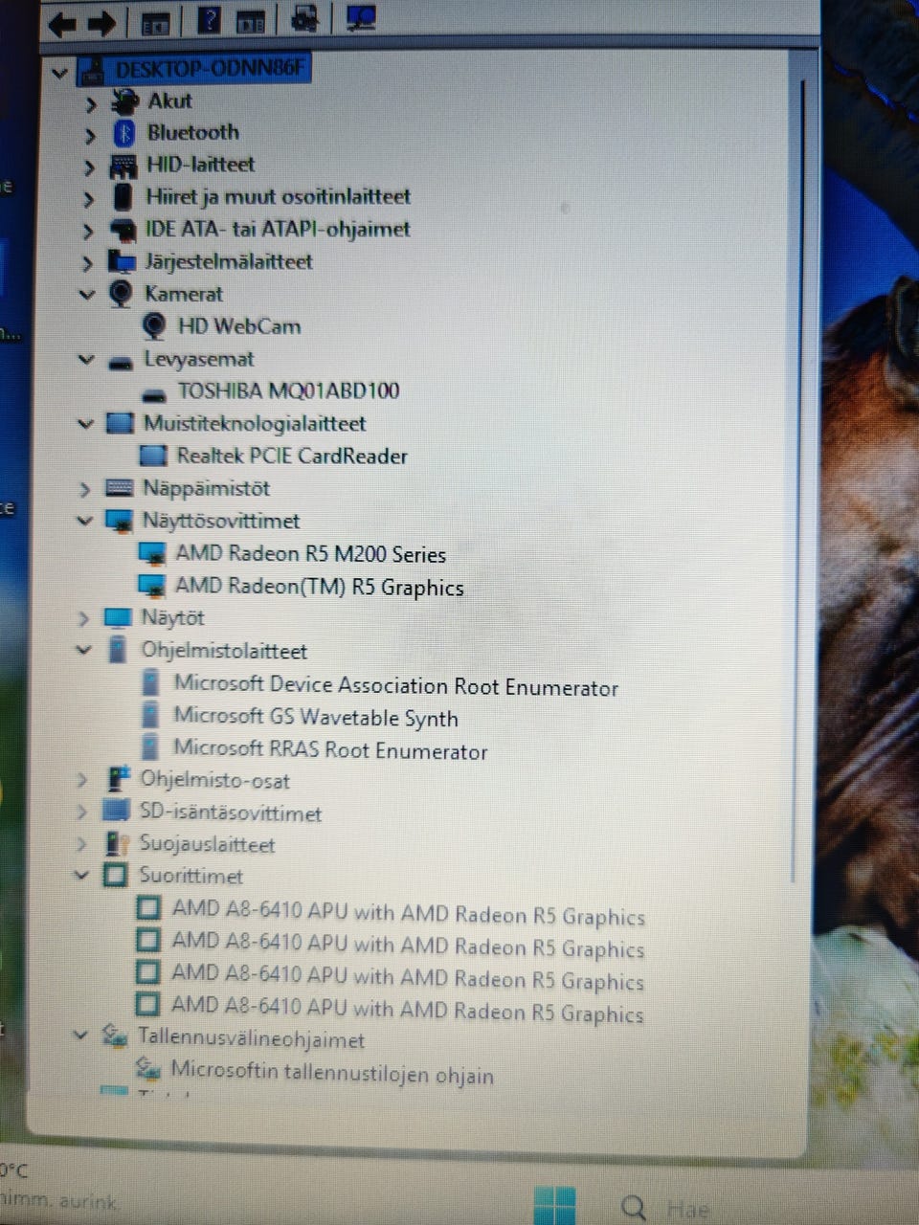
Task: Select the DESKTOP-ODNN86F root node
Action: 209,70
